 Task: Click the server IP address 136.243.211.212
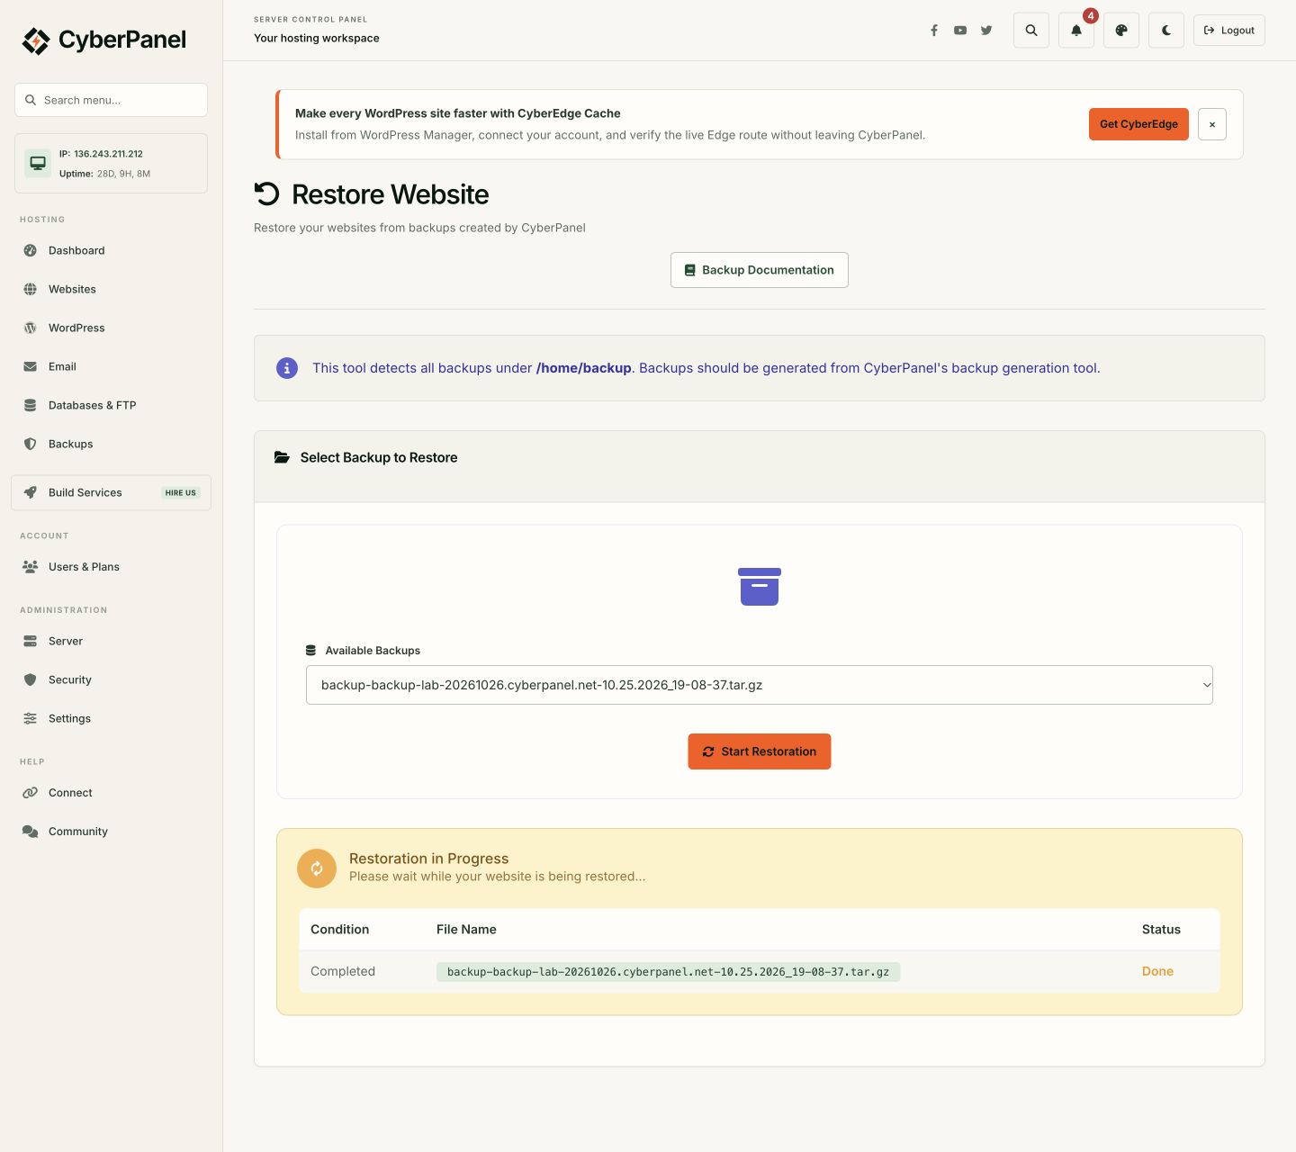[x=108, y=154]
